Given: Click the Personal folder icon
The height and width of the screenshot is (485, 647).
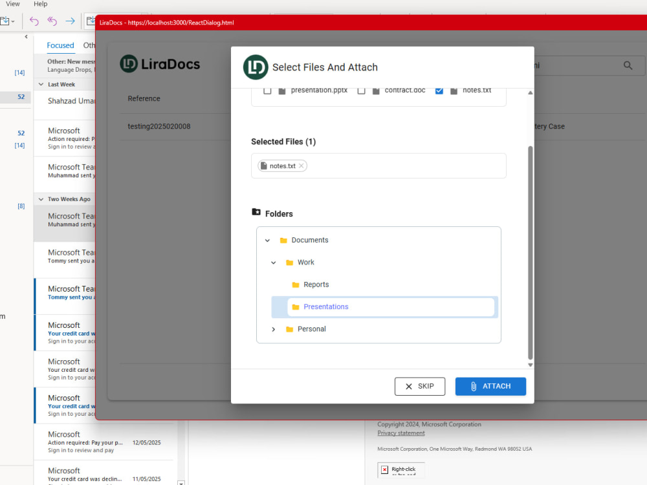Looking at the screenshot, I should coord(290,329).
